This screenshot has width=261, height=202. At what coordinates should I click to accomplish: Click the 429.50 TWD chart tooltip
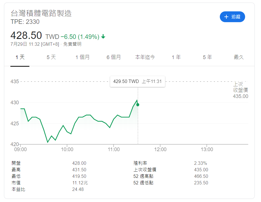pyautogui.click(x=137, y=82)
